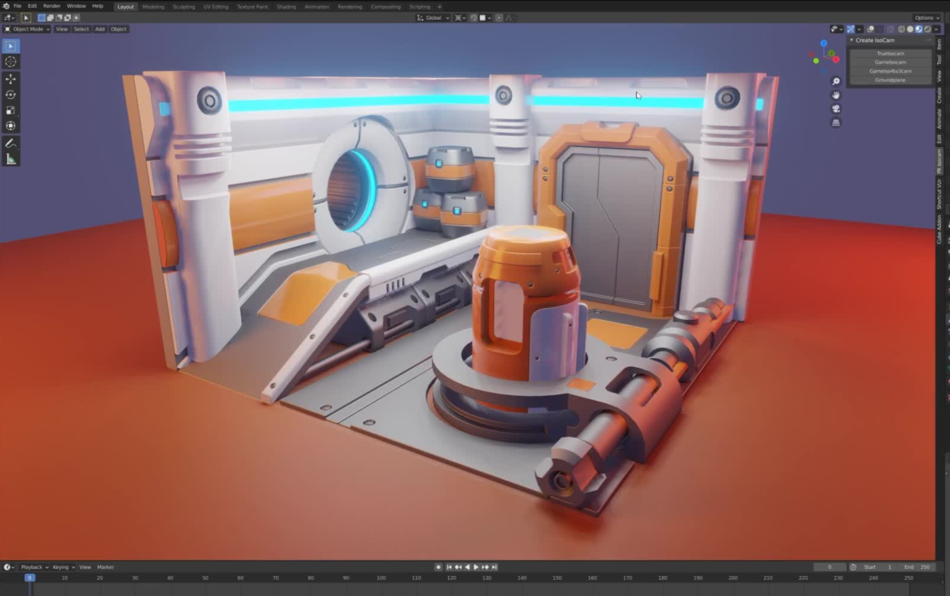
Task: Toggle the camera view icon
Action: pyautogui.click(x=836, y=109)
